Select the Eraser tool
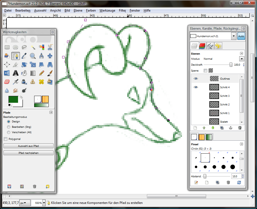The image size is (257, 209). tap(7, 82)
